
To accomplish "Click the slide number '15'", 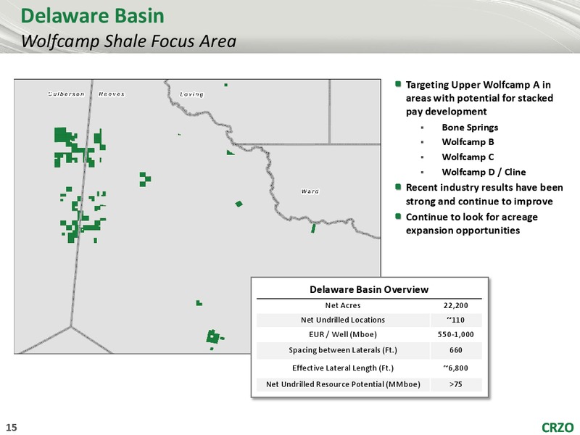I will pos(12,427).
